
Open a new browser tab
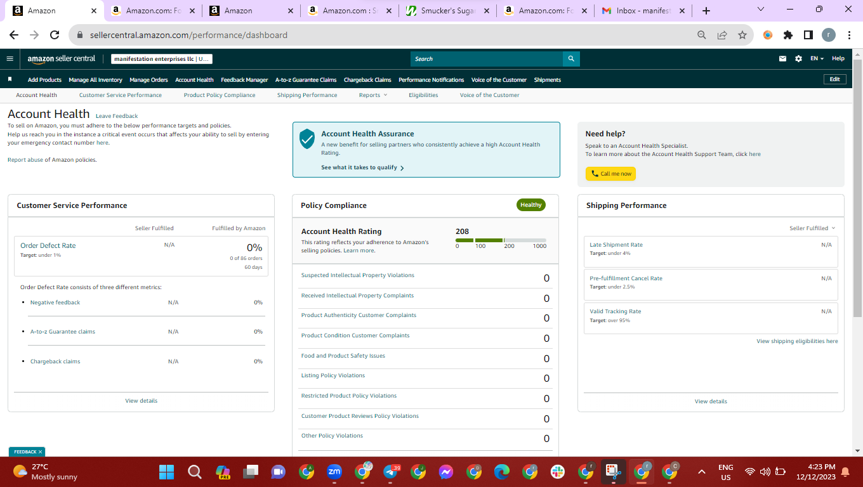[x=706, y=11]
